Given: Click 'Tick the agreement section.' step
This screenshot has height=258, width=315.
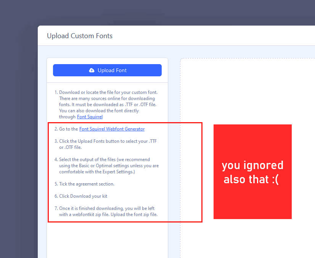Looking at the screenshot, I should (x=84, y=184).
